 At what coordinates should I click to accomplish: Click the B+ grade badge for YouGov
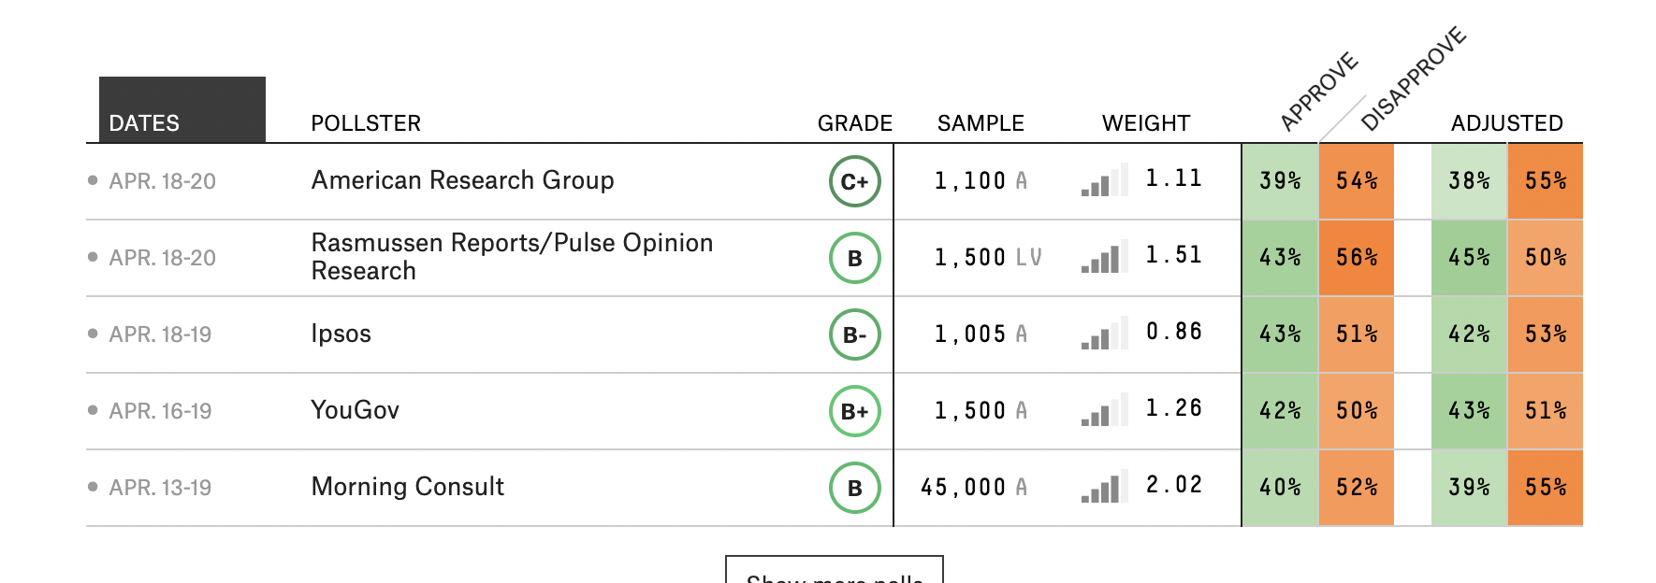tap(854, 412)
